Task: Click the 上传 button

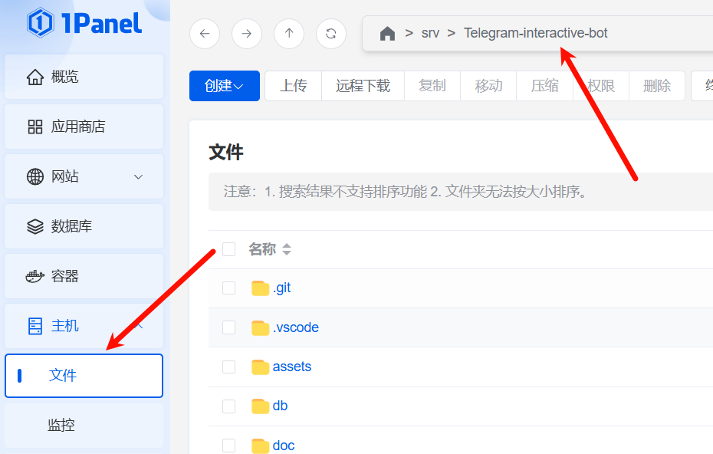Action: pos(293,86)
